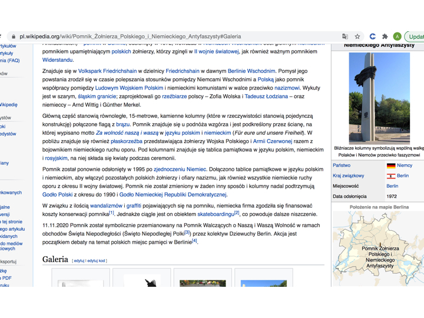The width and height of the screenshot is (424, 318).
Task: Jump to footnote reference 3
Action: [187, 232]
